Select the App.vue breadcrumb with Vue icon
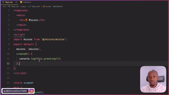The height and width of the screenshot is (95, 169). pyautogui.click(x=13, y=6)
